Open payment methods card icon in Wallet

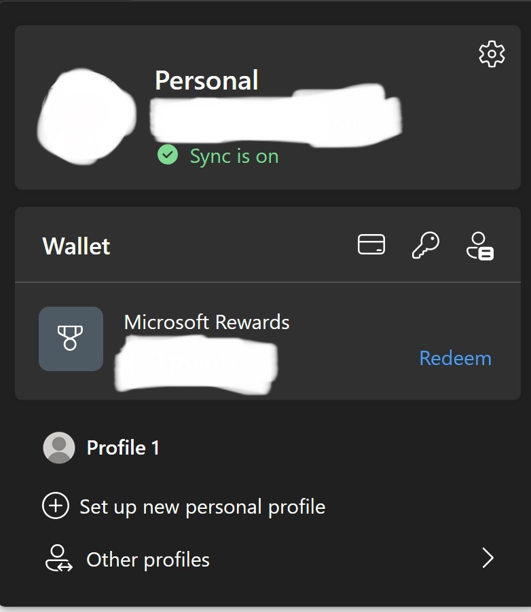[x=371, y=245]
